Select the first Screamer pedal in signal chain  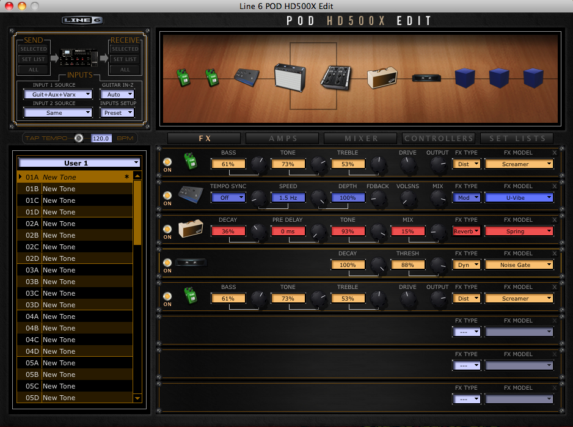(183, 78)
